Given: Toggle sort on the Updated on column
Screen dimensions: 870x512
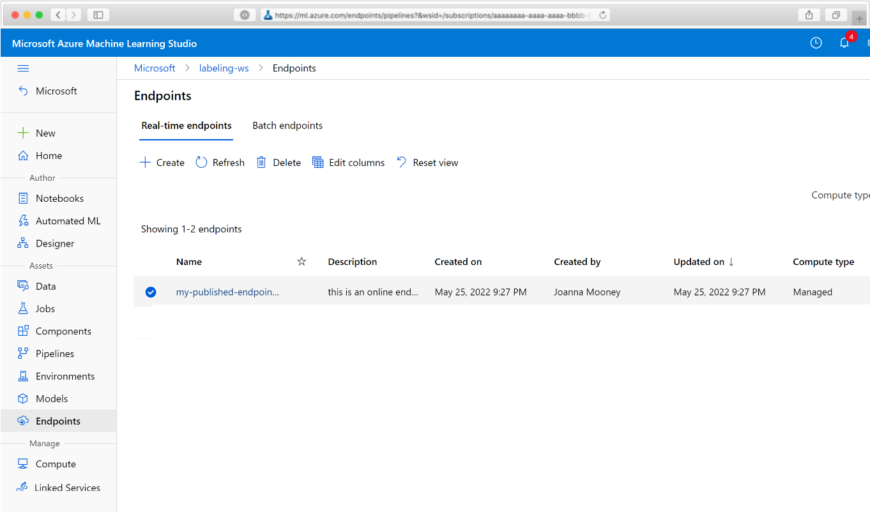Looking at the screenshot, I should pyautogui.click(x=704, y=262).
